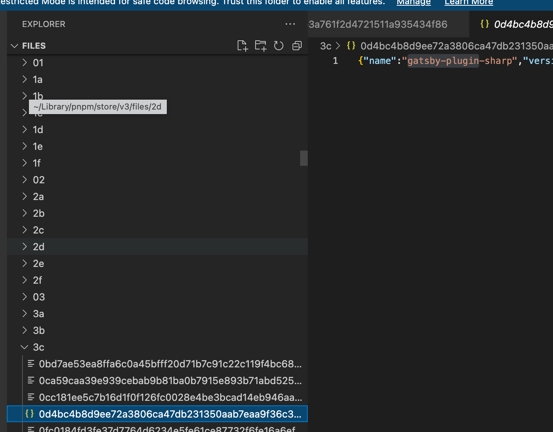This screenshot has height=432, width=553.
Task: Click the JSON braces icon in breadcrumb
Action: pos(351,46)
